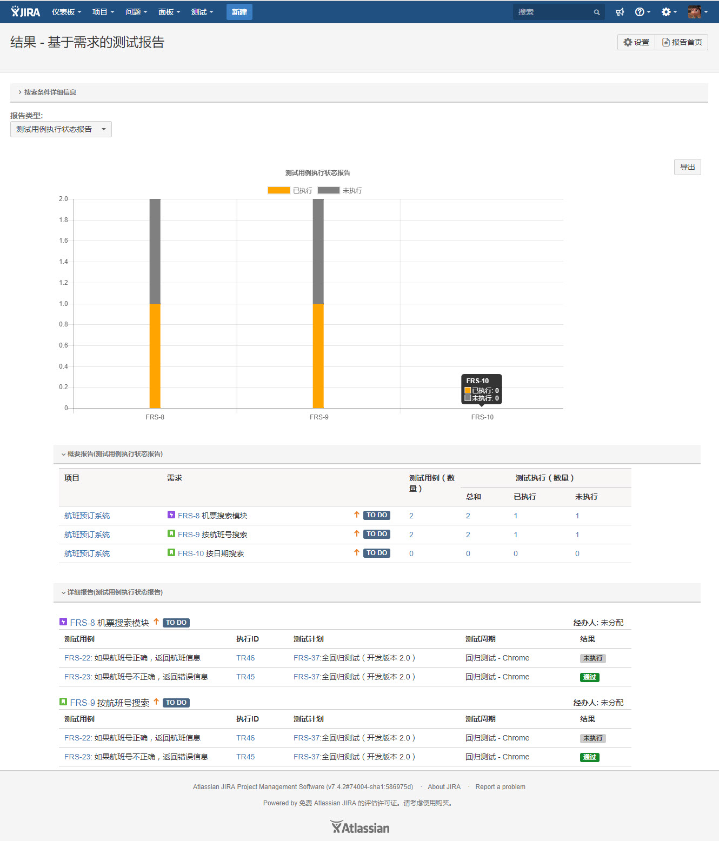
Task: Open FRS-23 test case under FRS-8
Action: 136,677
